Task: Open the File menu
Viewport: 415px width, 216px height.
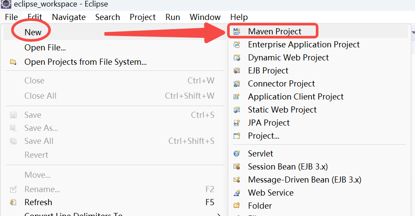Action: [x=11, y=17]
